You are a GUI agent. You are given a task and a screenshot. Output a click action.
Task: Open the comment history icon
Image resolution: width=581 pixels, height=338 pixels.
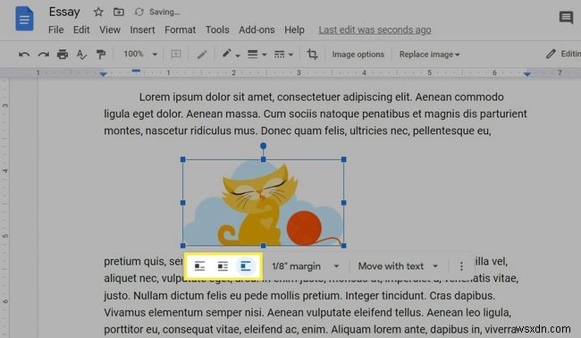point(566,17)
